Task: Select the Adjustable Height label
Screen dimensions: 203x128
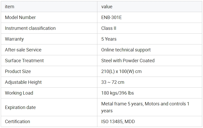Action: (x=23, y=82)
